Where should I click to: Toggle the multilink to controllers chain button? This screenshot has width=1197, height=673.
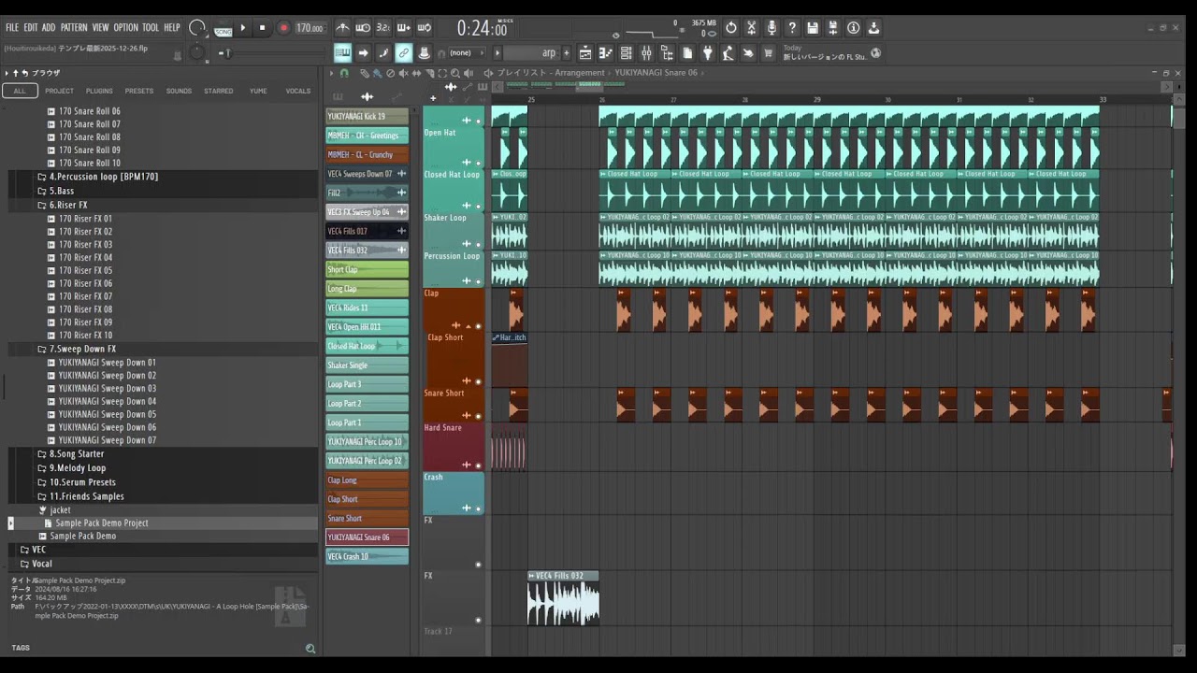[x=403, y=52]
